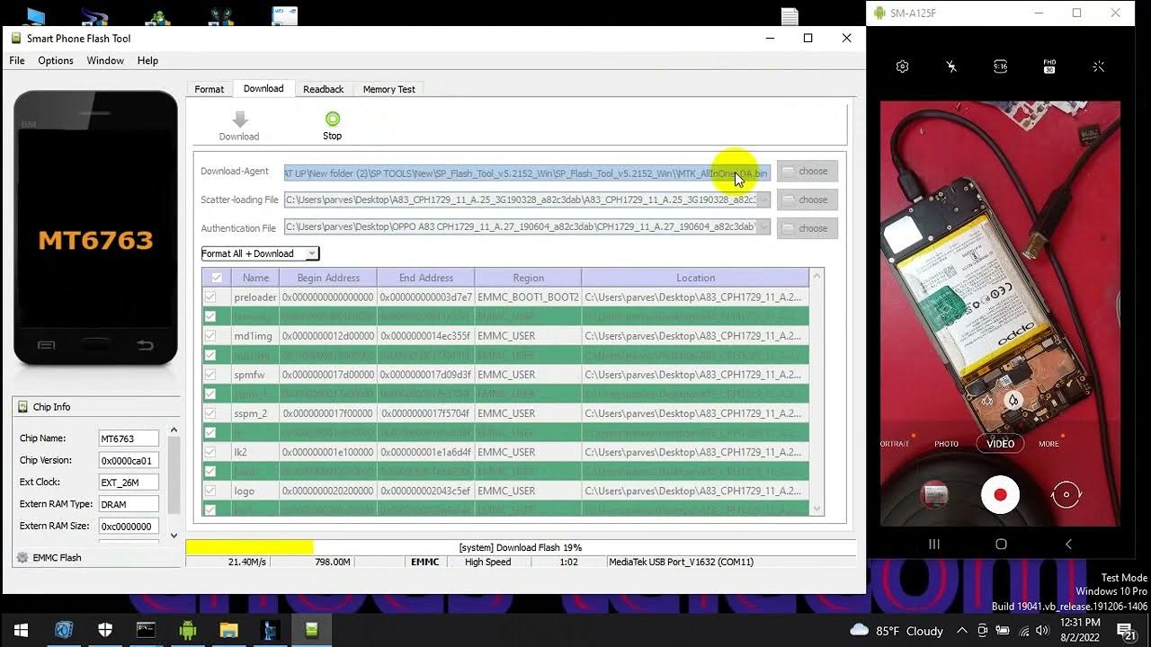
Task: Open the gallery thumbnail in camera app
Action: pyautogui.click(x=935, y=494)
